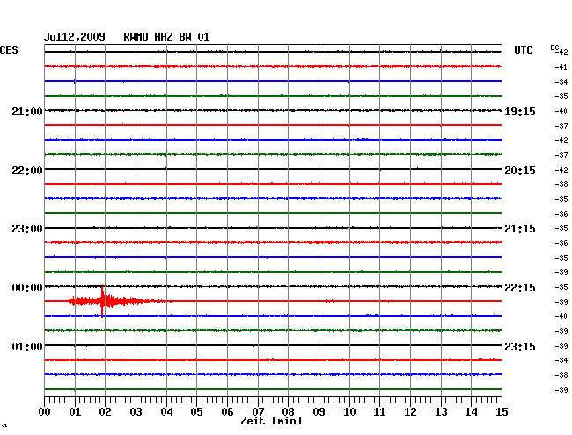Click the large red seismic event spike
572x435 pixels.
pos(102,300)
